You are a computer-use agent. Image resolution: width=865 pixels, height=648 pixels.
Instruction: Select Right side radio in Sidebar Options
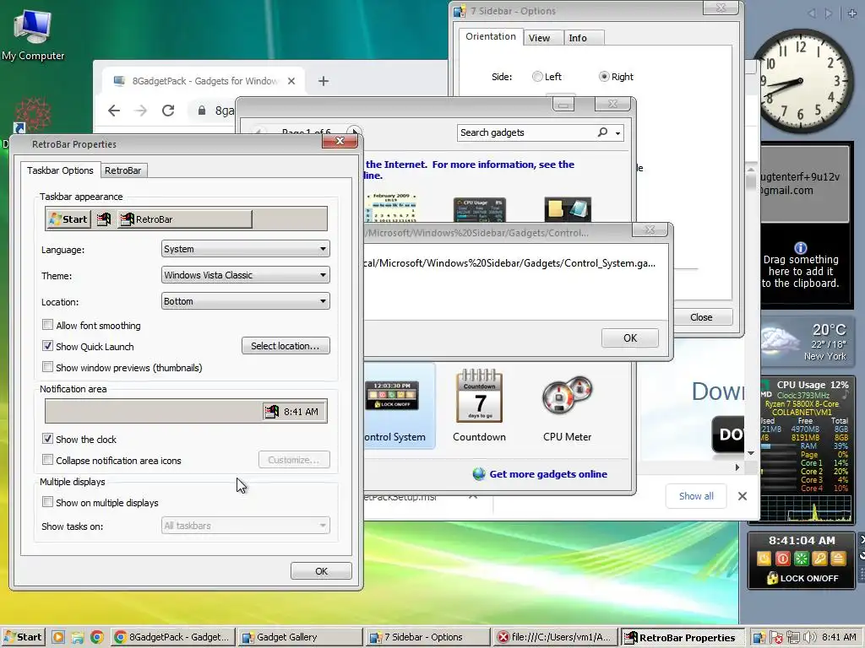coord(604,77)
